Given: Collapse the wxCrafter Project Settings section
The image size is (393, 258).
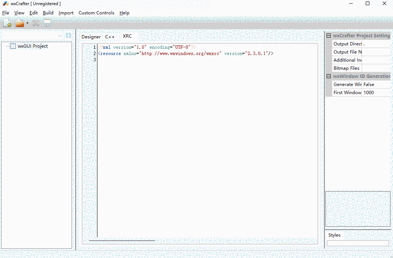Looking at the screenshot, I should (x=328, y=36).
